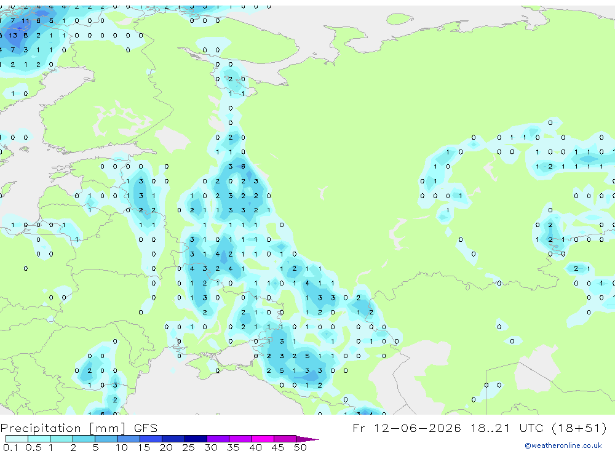
Task: Click the 'Precipitation [mm] GFS' title text
Action: pyautogui.click(x=79, y=428)
